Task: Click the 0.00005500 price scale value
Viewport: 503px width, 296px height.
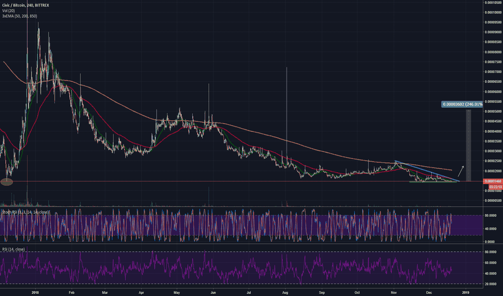Action: [x=494, y=101]
